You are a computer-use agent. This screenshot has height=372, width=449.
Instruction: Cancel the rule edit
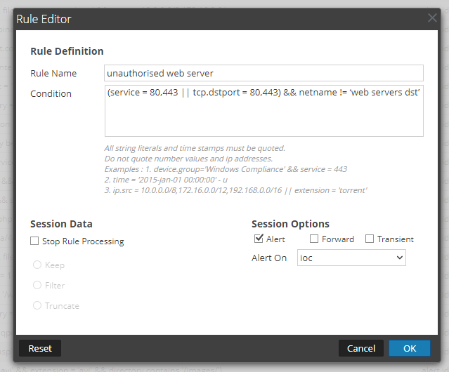pyautogui.click(x=360, y=348)
